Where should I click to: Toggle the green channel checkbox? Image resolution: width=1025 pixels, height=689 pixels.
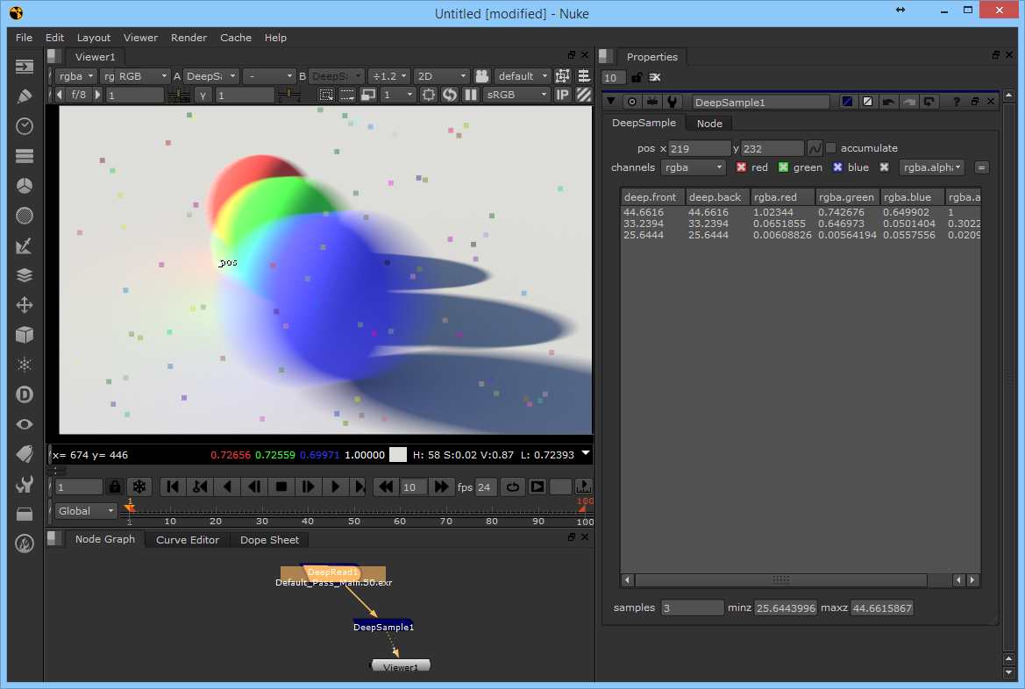pyautogui.click(x=783, y=167)
